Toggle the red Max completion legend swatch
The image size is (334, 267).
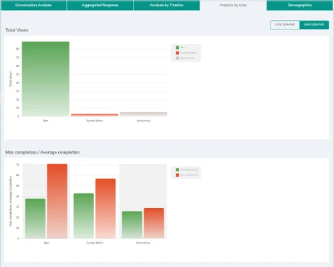pyautogui.click(x=178, y=175)
